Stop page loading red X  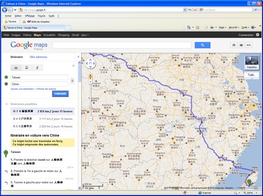point(195,10)
